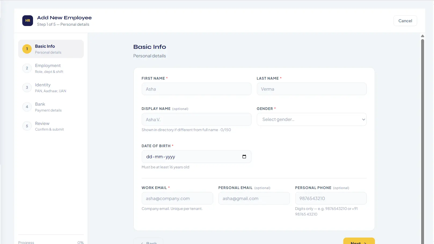The height and width of the screenshot is (244, 434).
Task: Click the Back button
Action: point(148,241)
